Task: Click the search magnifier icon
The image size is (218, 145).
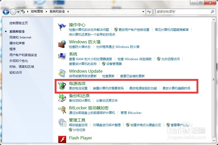Action: point(212,11)
